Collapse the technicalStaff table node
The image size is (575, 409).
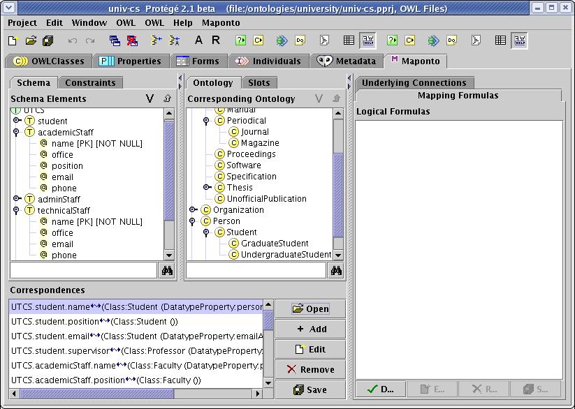(16, 210)
